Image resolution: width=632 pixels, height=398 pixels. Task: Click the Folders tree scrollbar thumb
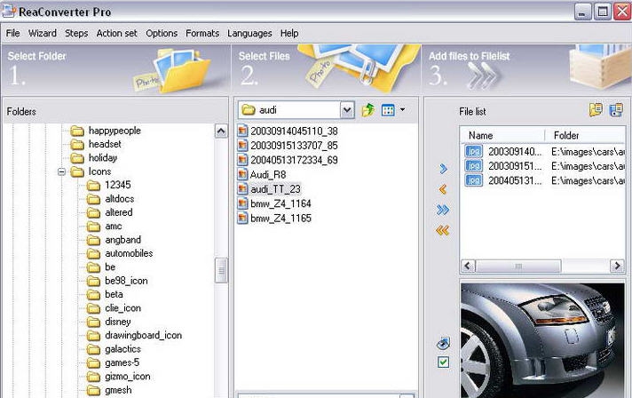tap(221, 271)
